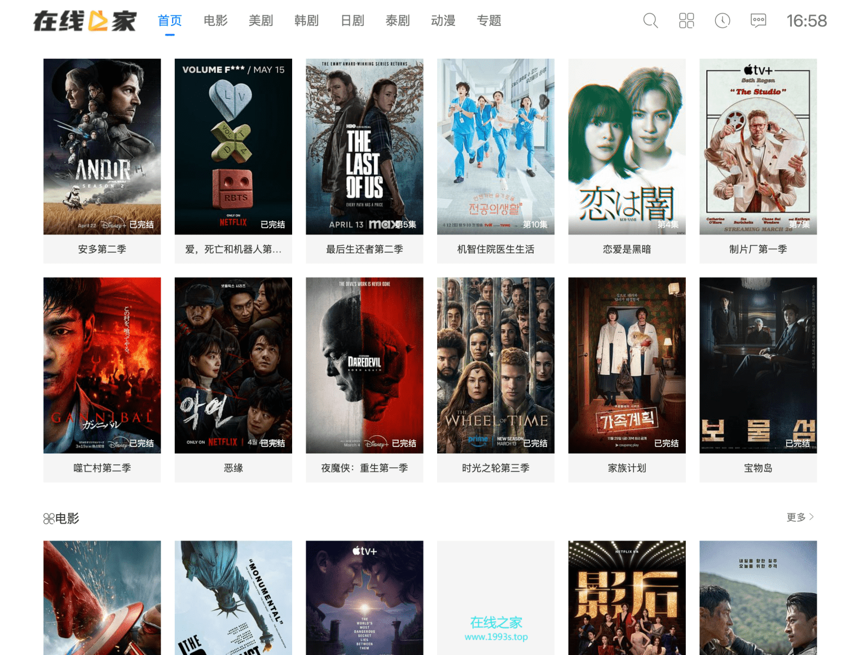Open the category grid icon
Screen dimensions: 846x655
click(686, 21)
